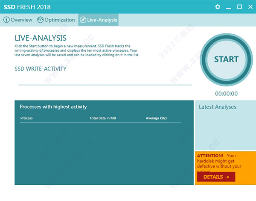The image size is (256, 201).
Task: Select the Live-Analysis tab label
Action: (x=102, y=20)
